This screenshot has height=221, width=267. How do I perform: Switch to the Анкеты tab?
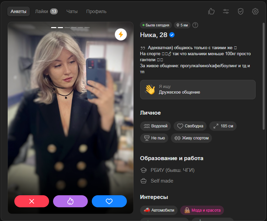[x=18, y=11]
